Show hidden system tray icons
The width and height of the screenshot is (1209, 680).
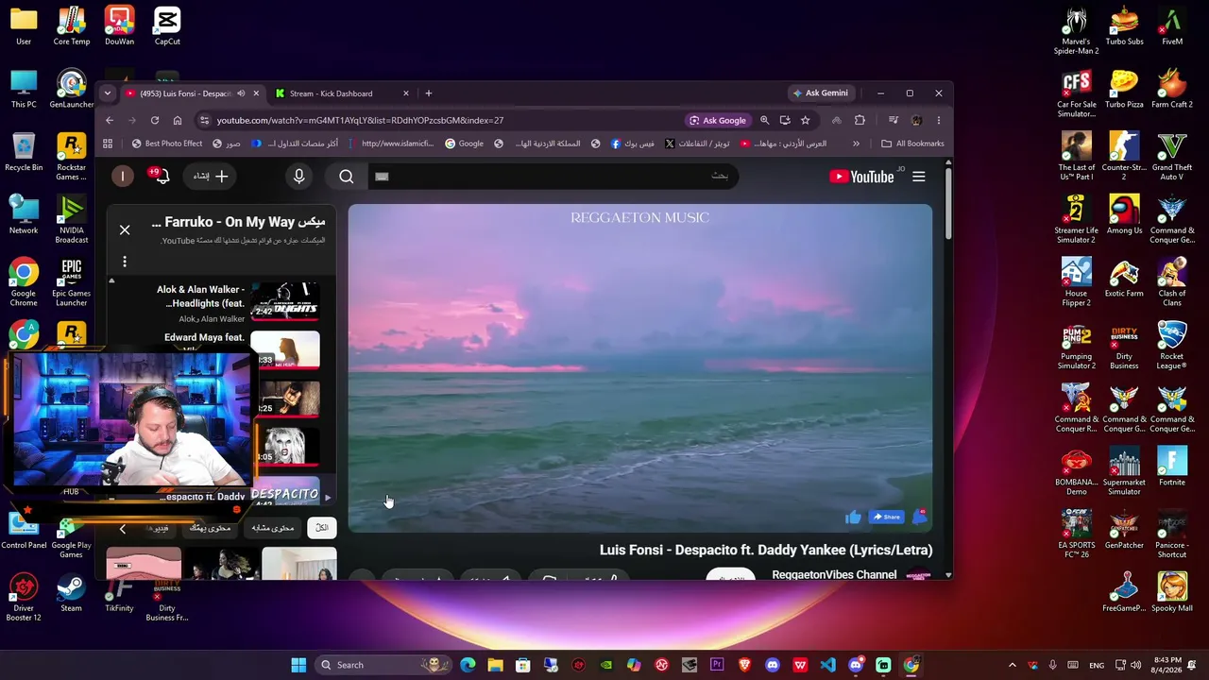(x=1012, y=665)
